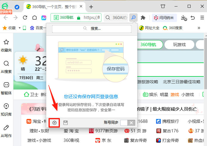This screenshot has height=146, width=207.
Task: Go to the home page icon
Action: click(35, 18)
